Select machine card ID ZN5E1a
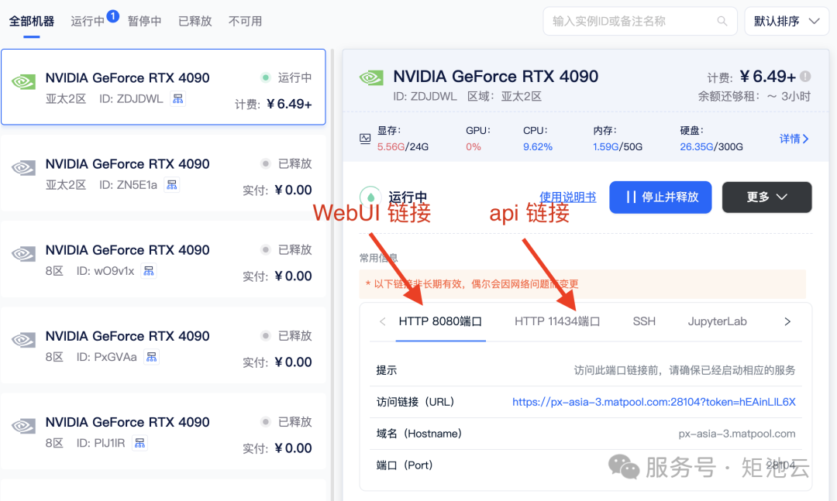 164,173
